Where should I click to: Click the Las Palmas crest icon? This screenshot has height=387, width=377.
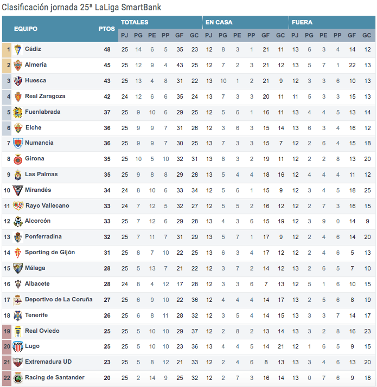[18, 175]
